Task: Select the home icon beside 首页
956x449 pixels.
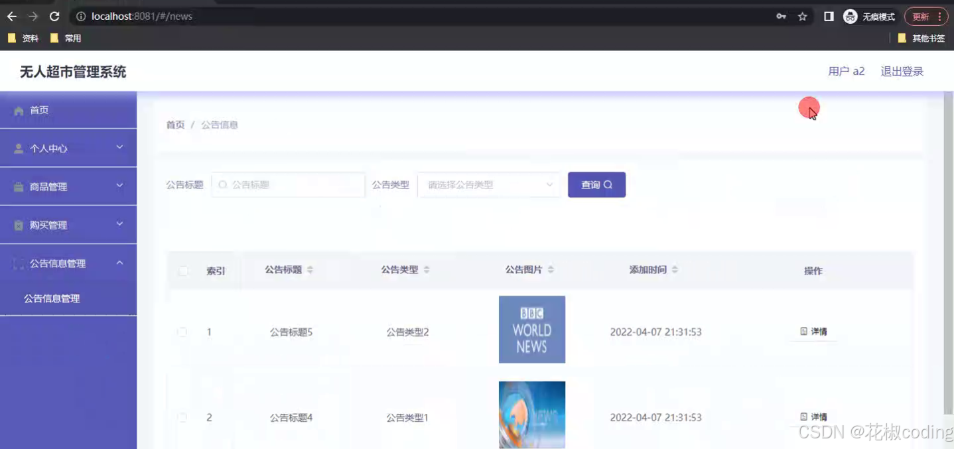Action: (20, 109)
